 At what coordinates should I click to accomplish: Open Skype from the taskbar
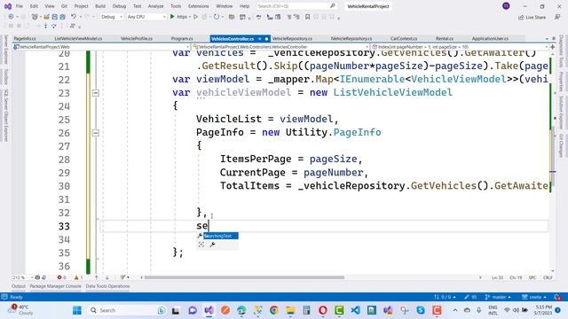click(421, 310)
